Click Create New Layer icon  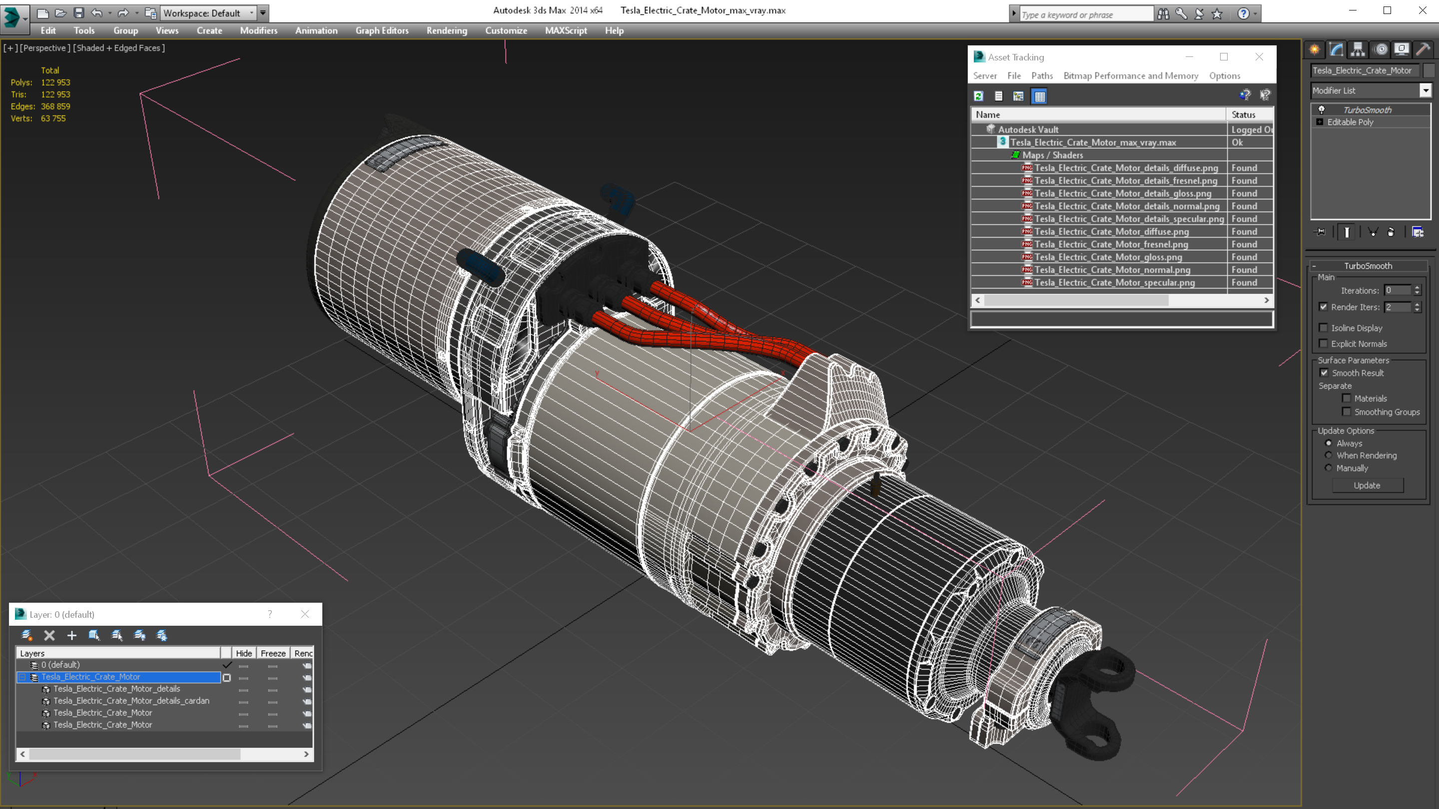[26, 635]
